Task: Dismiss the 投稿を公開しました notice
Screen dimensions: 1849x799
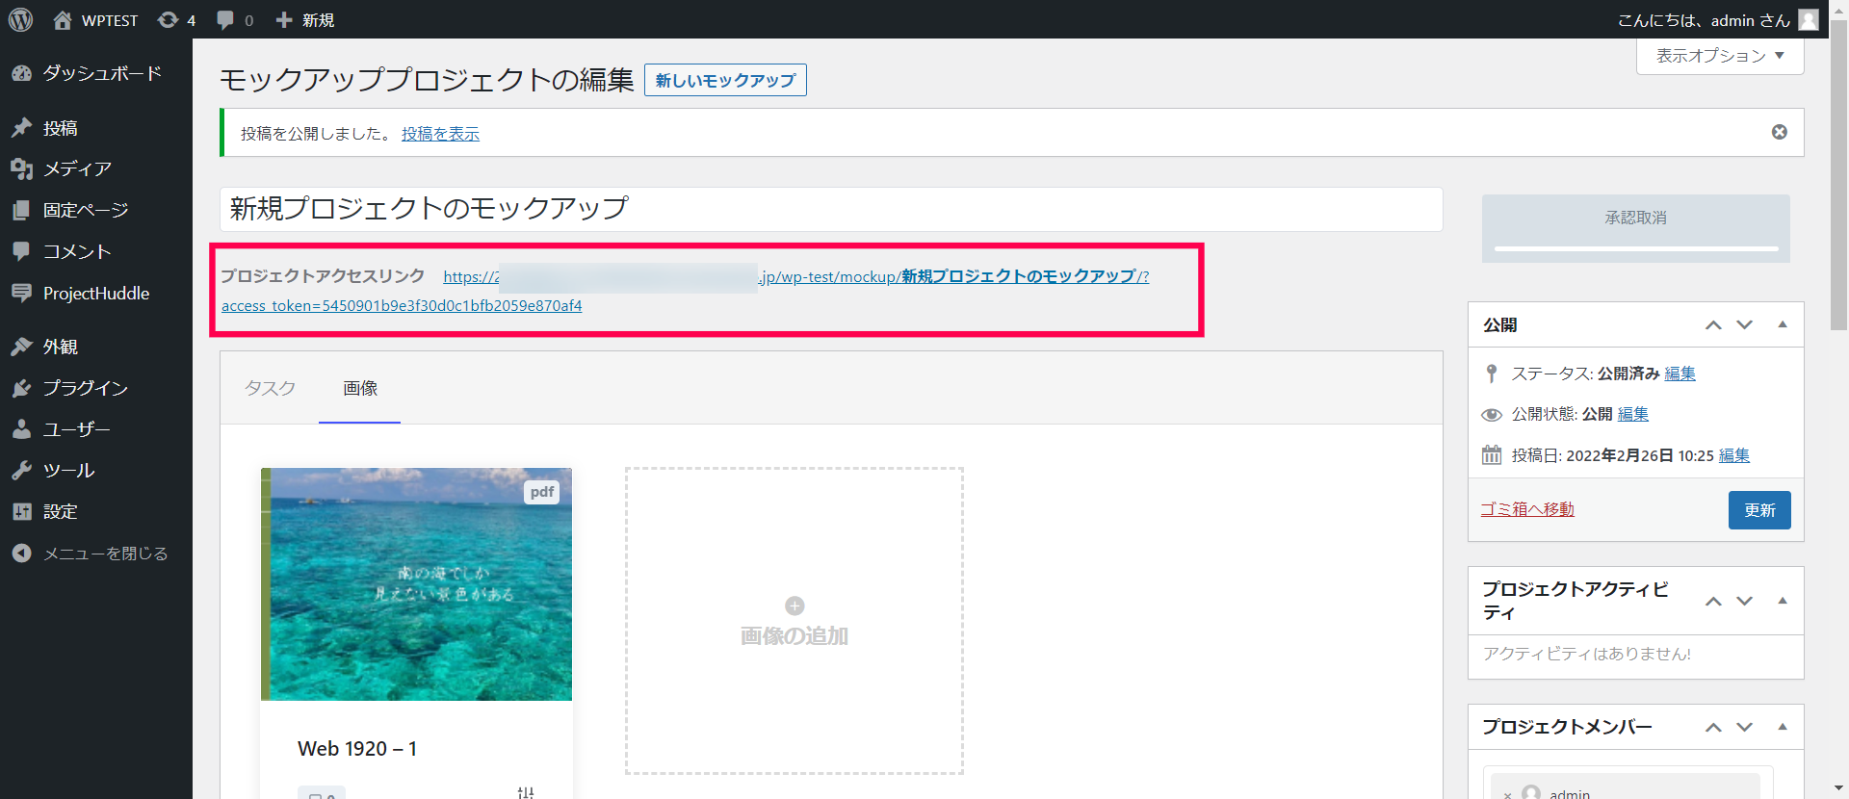Action: [1780, 132]
